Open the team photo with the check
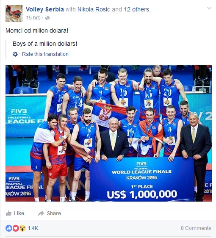This screenshot has width=216, height=238. click(108, 133)
